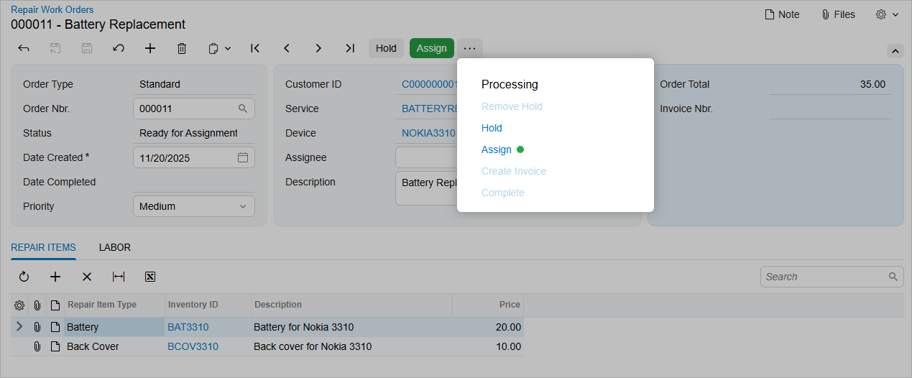Open the Files attachment panel

(838, 14)
